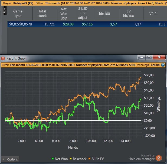Click the 19,3 VPIP value
167x164 pixels.
pyautogui.click(x=162, y=24)
